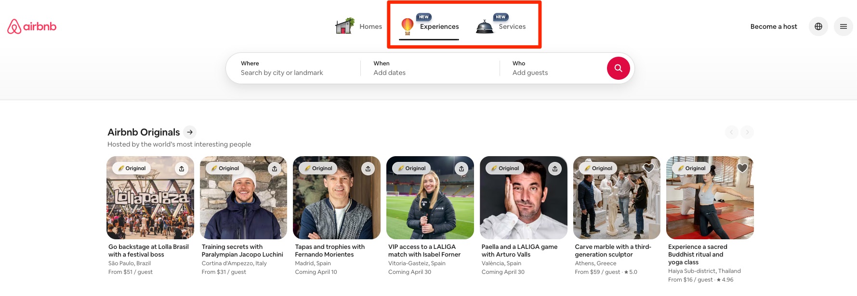This screenshot has width=857, height=296.
Task: Click Original badge on marble sculptor card
Action: pos(598,168)
